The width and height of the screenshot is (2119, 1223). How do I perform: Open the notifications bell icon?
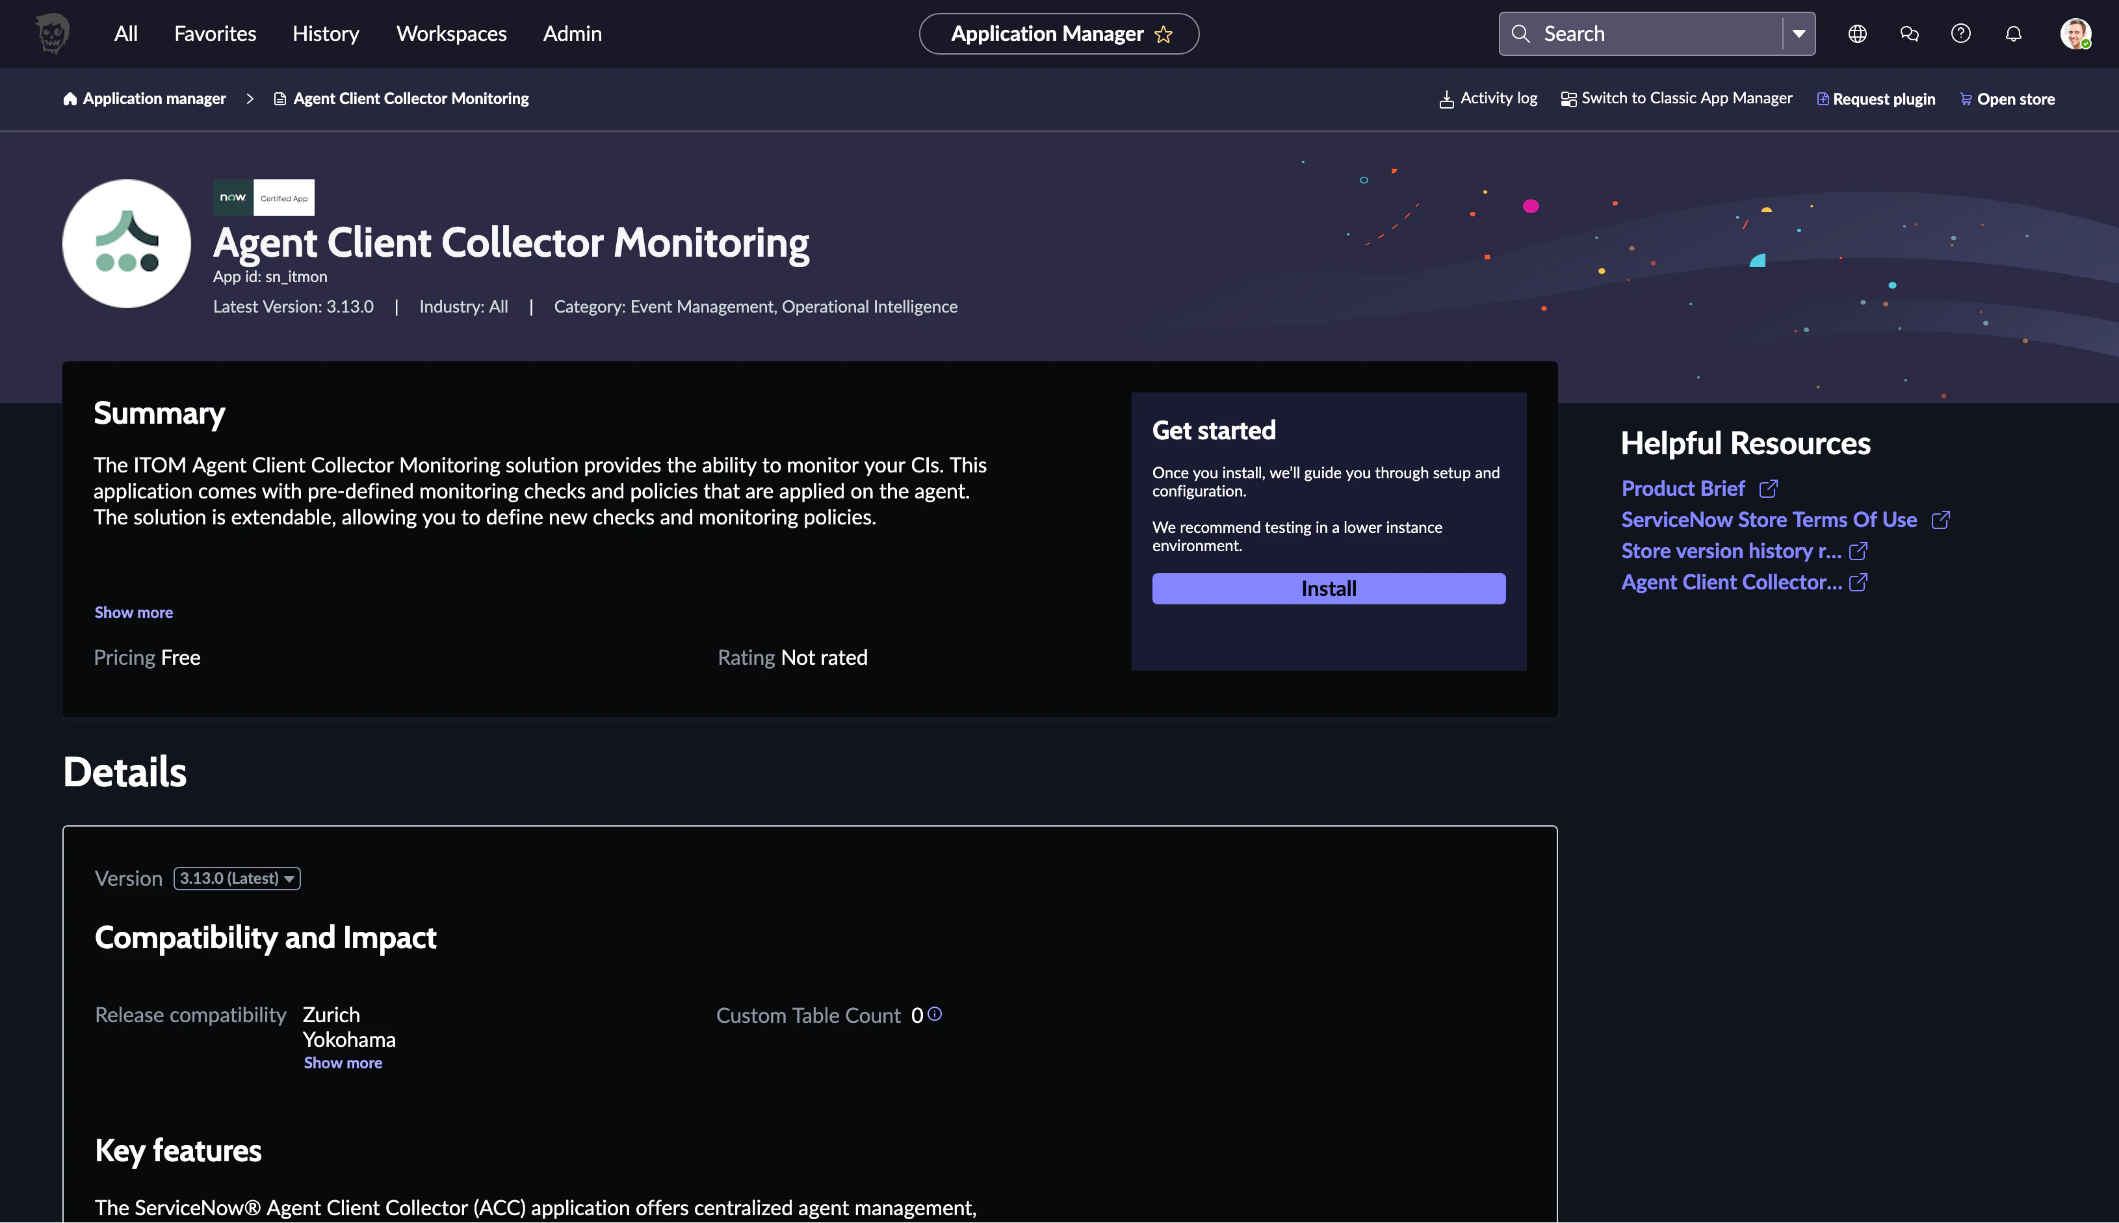[2013, 34]
